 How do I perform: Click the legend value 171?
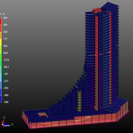tap(5, 39)
